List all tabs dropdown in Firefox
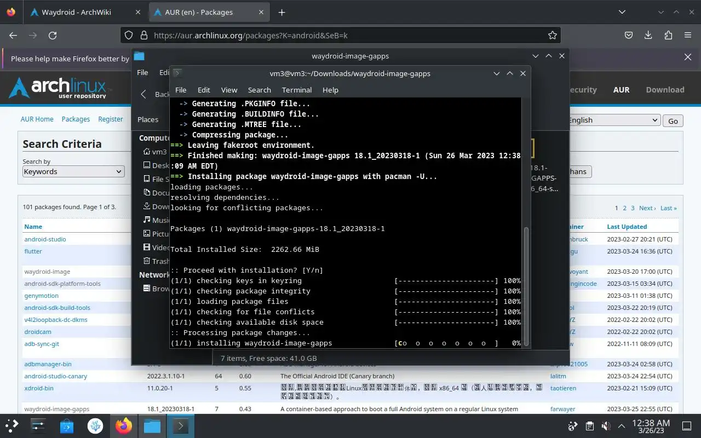Screen dimensions: 701x438 (x=622, y=12)
